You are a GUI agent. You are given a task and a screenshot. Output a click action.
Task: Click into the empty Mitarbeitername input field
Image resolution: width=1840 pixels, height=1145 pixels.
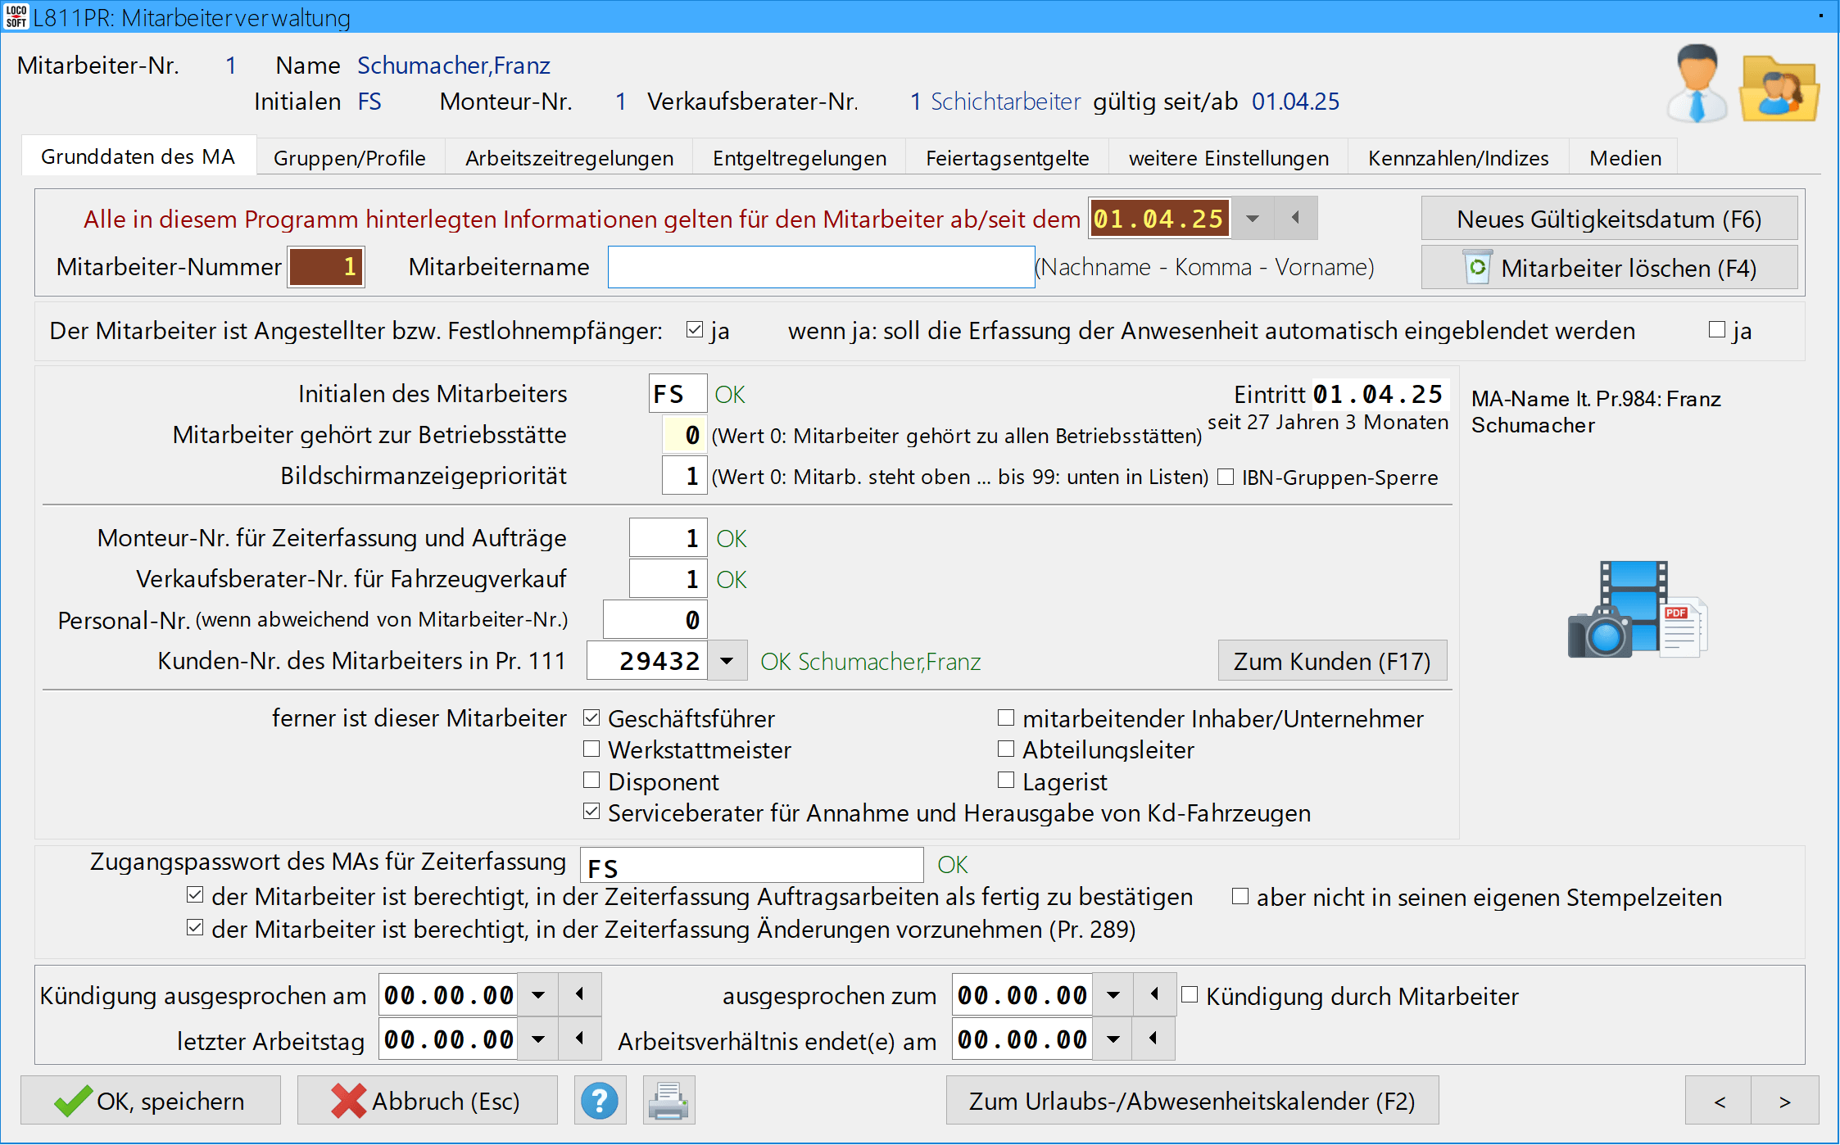[820, 267]
